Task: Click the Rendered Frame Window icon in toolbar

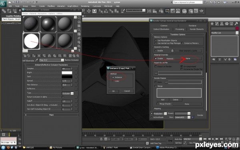Action: coord(196,11)
